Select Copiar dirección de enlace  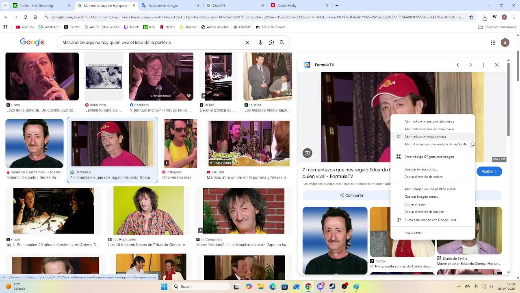pos(433,177)
